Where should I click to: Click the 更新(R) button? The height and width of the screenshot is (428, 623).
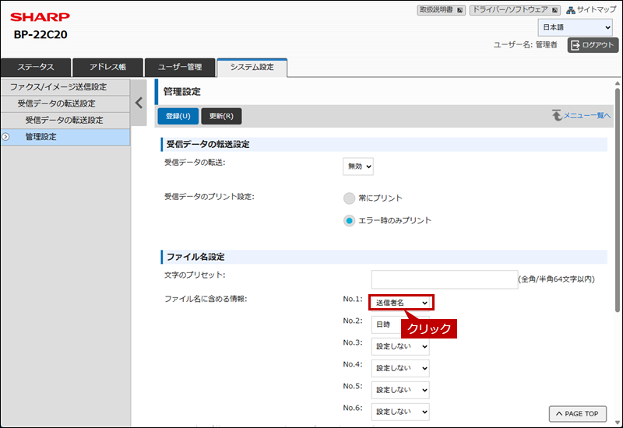[221, 117]
